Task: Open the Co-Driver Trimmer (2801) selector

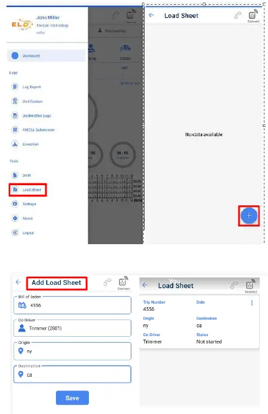Action: tap(72, 328)
